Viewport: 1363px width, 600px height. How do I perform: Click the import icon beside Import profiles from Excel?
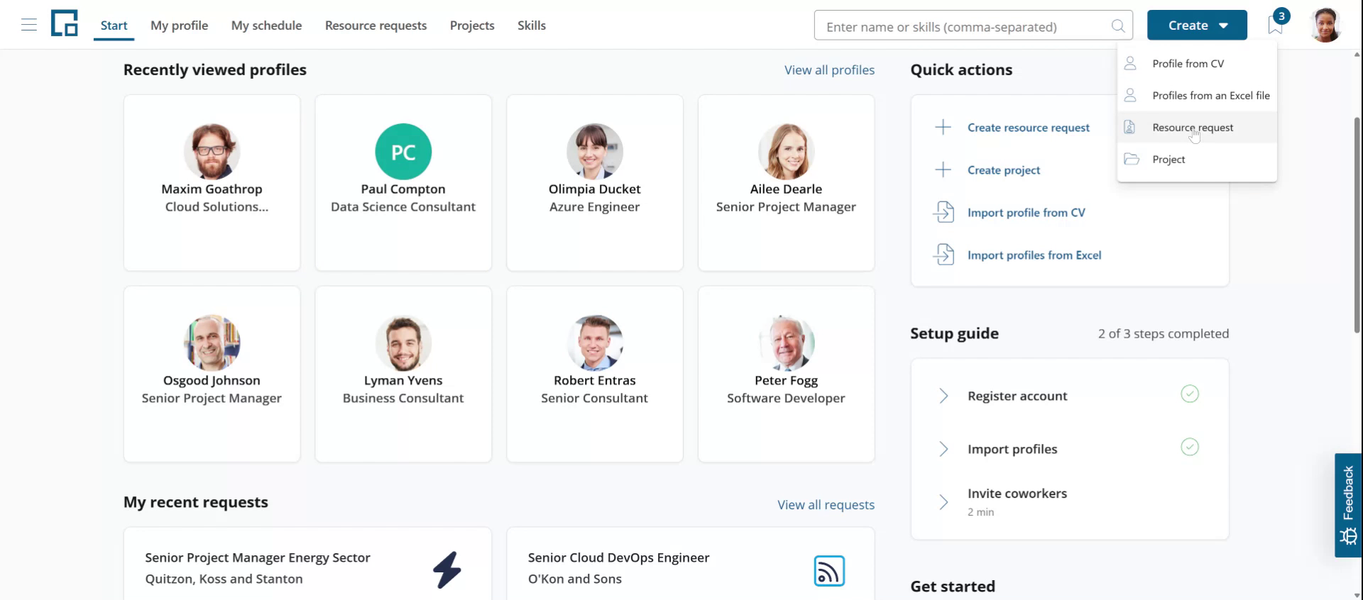point(943,254)
